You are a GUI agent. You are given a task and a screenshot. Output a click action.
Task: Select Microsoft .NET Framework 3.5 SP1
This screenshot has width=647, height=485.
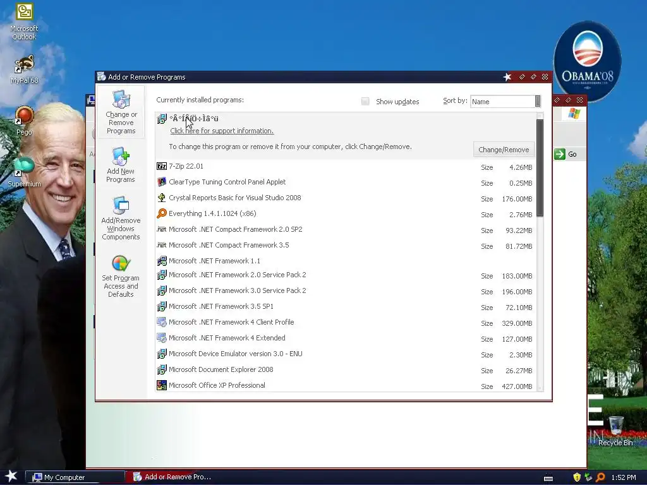(346, 306)
